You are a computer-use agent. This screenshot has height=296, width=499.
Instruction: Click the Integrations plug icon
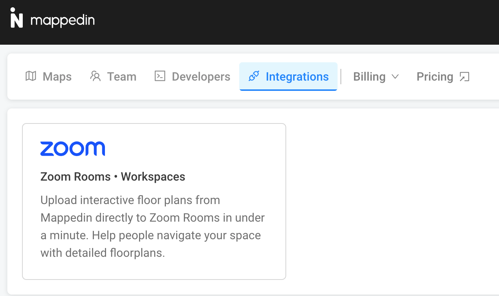tap(254, 76)
